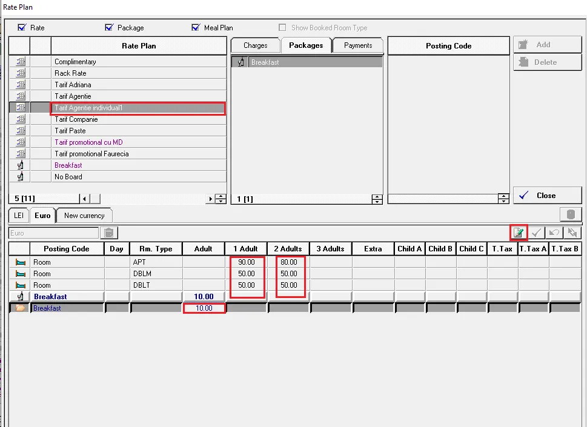Toggle the Package checkbox

[109, 27]
